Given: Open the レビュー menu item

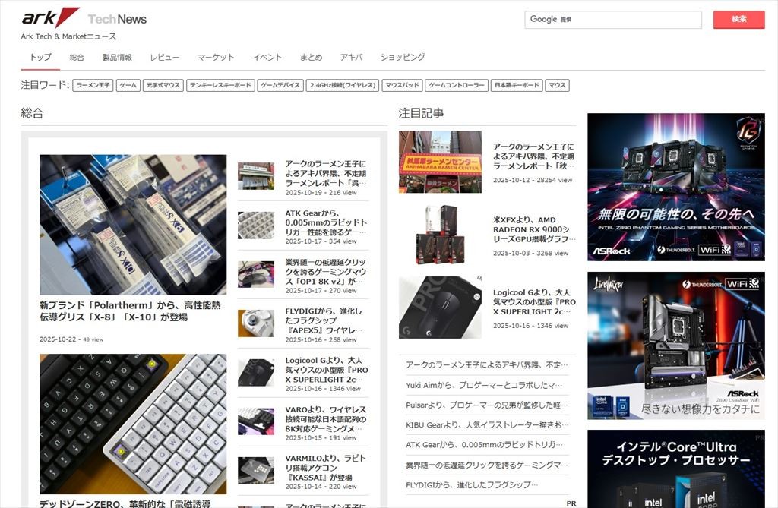Looking at the screenshot, I should click(x=165, y=58).
